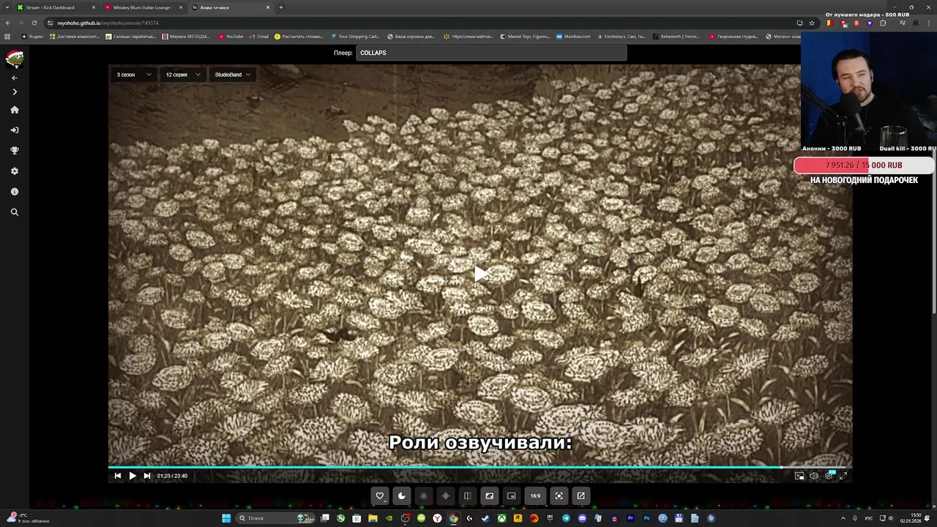Select the Атака титанов browser tab
This screenshot has width=937, height=527.
coord(231,7)
